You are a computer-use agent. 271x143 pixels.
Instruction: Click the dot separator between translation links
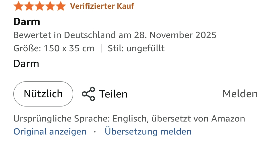(95, 131)
